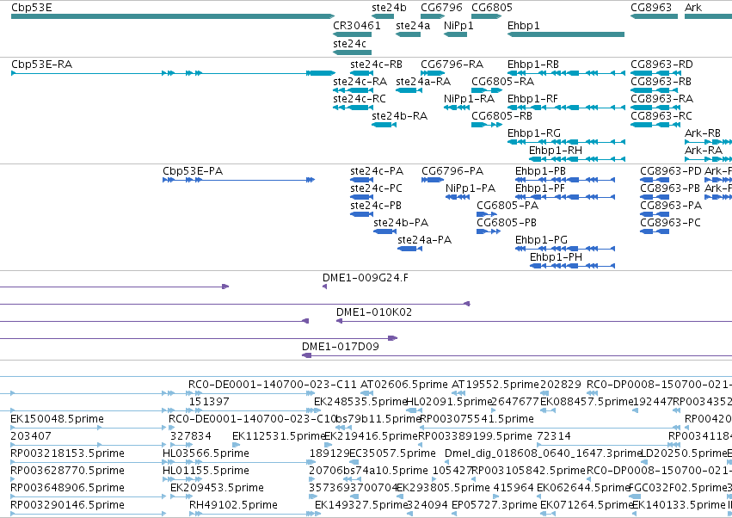Select the CG6796 gene label
Screen dimensions: 732x518
441,8
